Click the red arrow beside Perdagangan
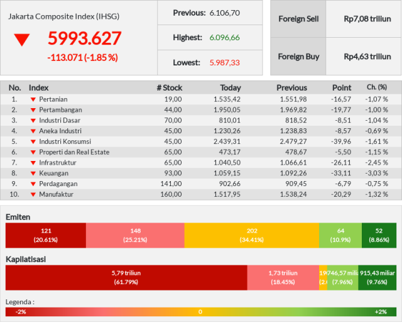This screenshot has width=402, height=332. pos(33,184)
